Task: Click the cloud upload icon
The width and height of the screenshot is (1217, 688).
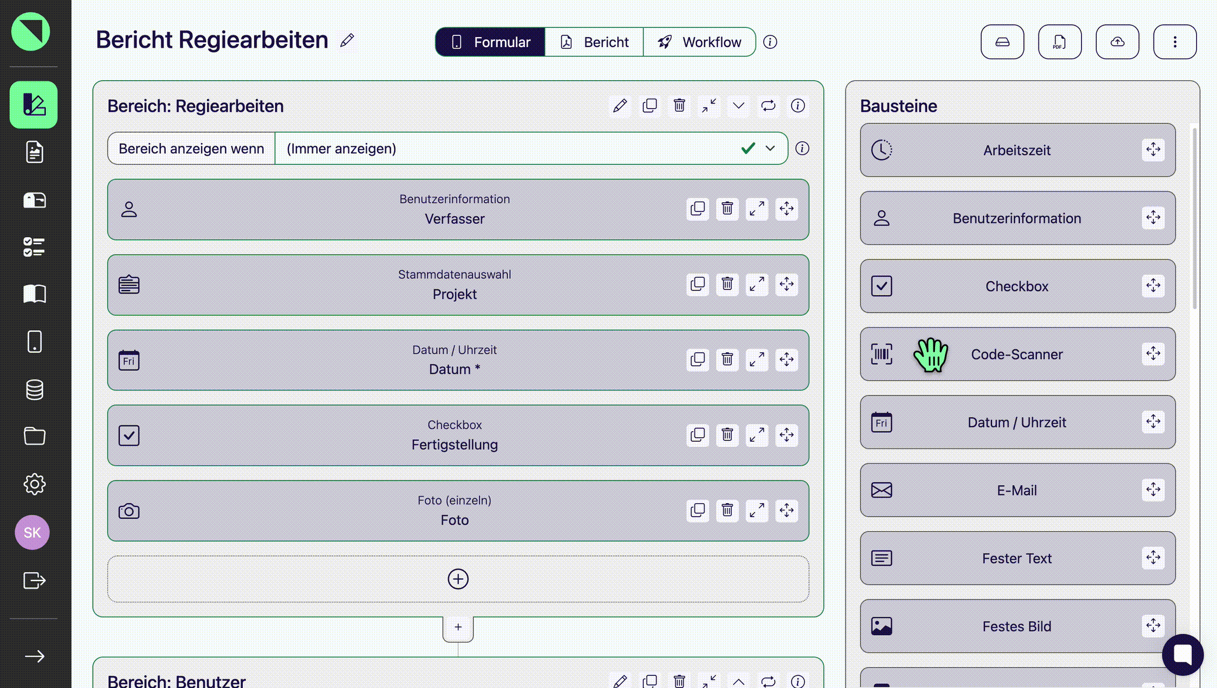Action: pyautogui.click(x=1116, y=42)
